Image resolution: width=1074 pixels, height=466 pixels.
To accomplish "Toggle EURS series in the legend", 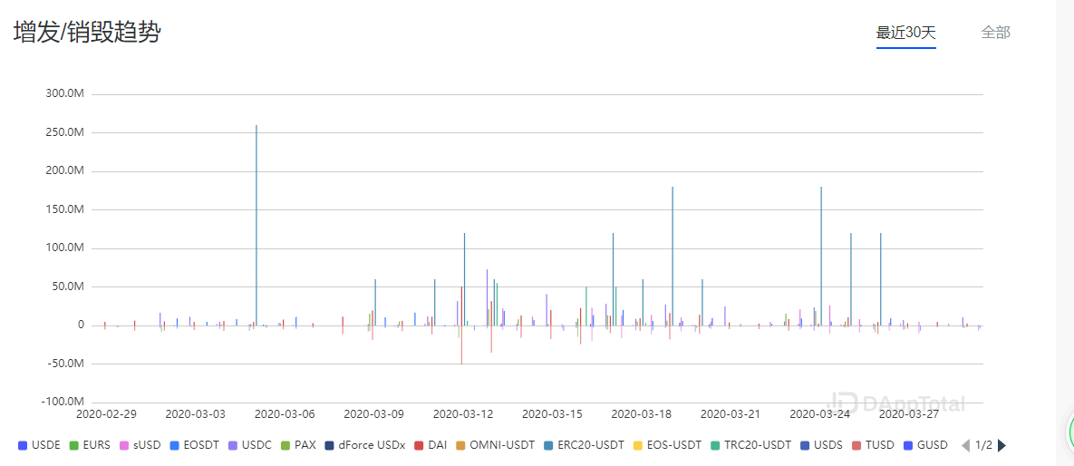I will point(90,445).
